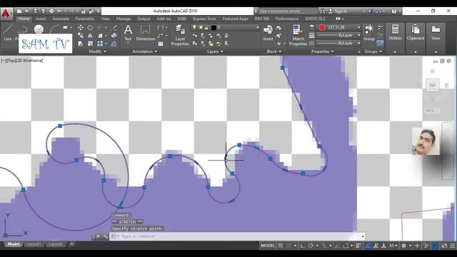The width and height of the screenshot is (457, 257).
Task: Click the MODEL space button
Action: click(x=267, y=246)
